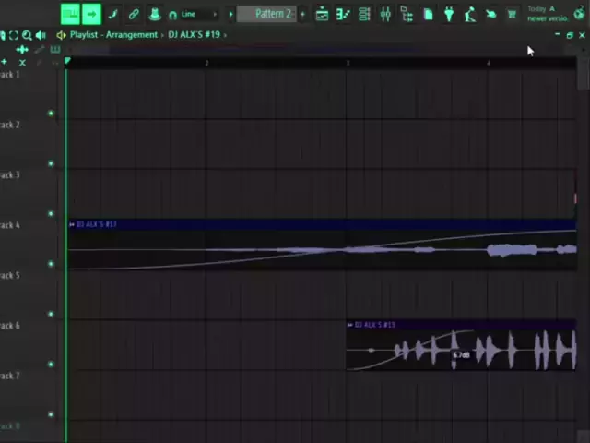Click the Plugin picker plug icon
This screenshot has width=590, height=443.
(449, 14)
